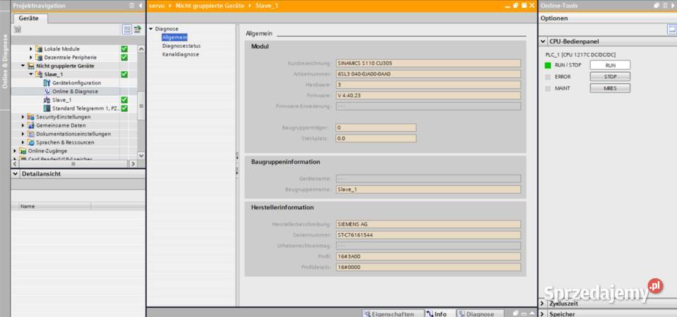
Task: Select Kanaldiagnose entry
Action: [x=181, y=54]
